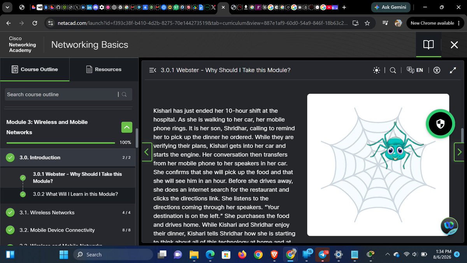Click the green check next to 3.1. Wireless Networks
The image size is (467, 263).
(x=11, y=212)
